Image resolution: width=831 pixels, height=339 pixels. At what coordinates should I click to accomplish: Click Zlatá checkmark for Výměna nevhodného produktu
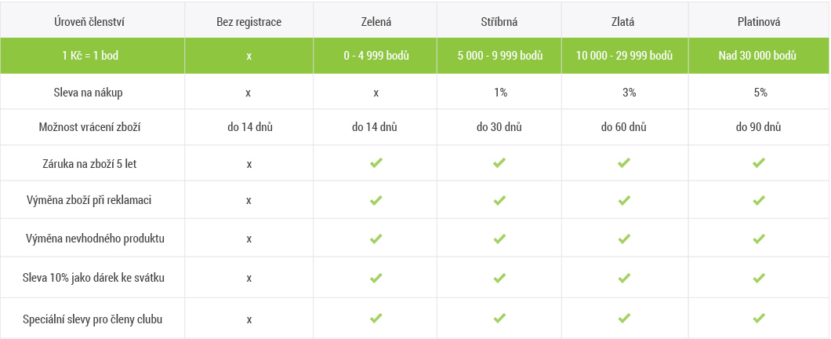point(624,239)
